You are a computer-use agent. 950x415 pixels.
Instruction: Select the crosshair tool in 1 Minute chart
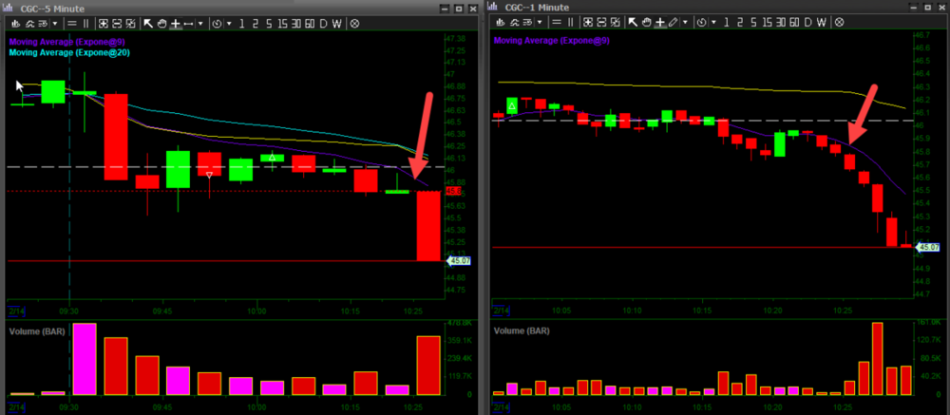[x=659, y=21]
